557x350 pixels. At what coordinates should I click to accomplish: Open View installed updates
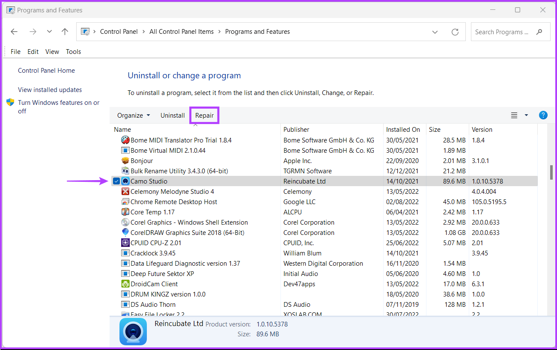pyautogui.click(x=50, y=89)
